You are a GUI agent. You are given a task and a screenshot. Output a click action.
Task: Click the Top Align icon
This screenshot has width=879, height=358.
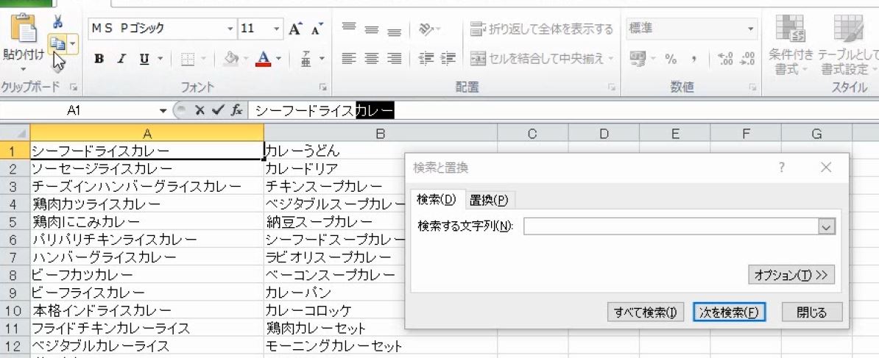349,29
